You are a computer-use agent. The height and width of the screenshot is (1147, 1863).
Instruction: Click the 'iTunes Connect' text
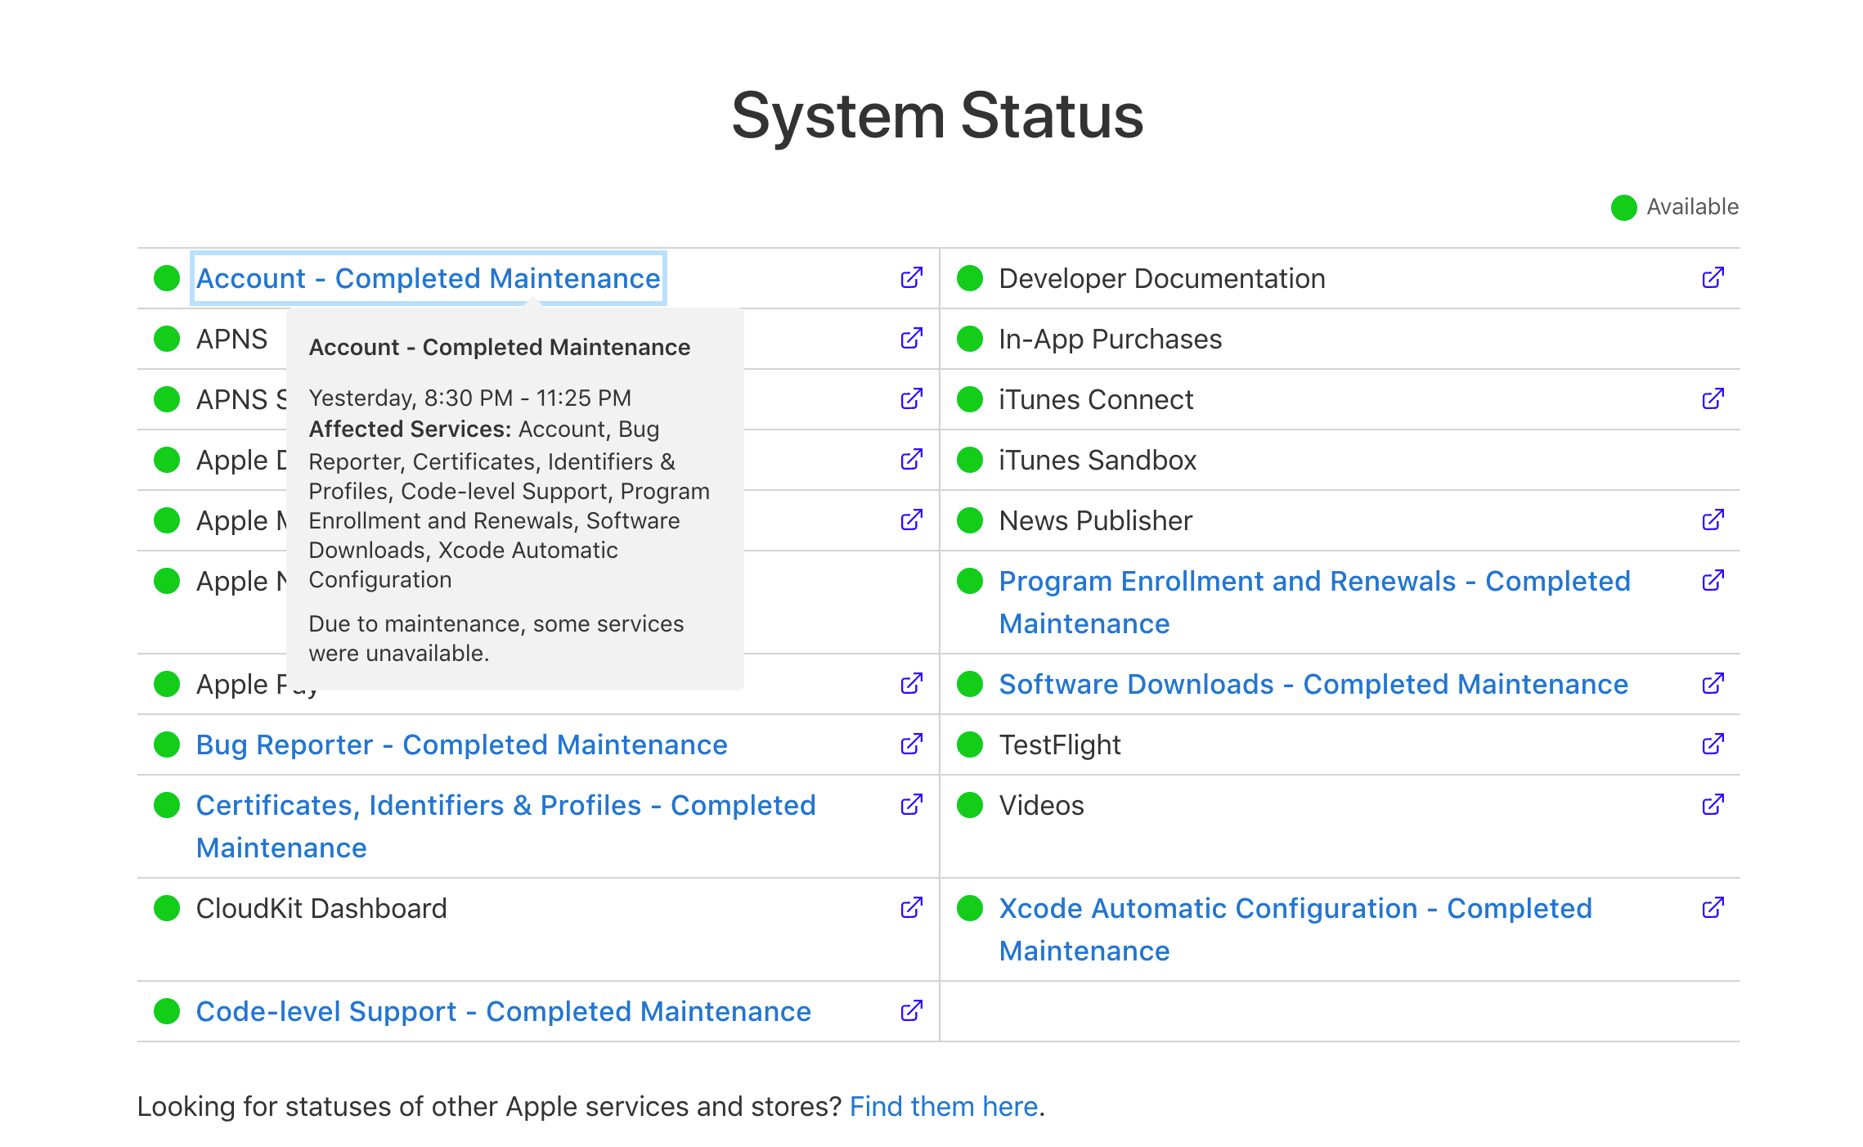[1096, 399]
